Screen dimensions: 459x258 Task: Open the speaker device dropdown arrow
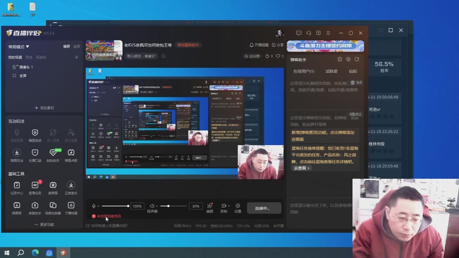(x=157, y=206)
